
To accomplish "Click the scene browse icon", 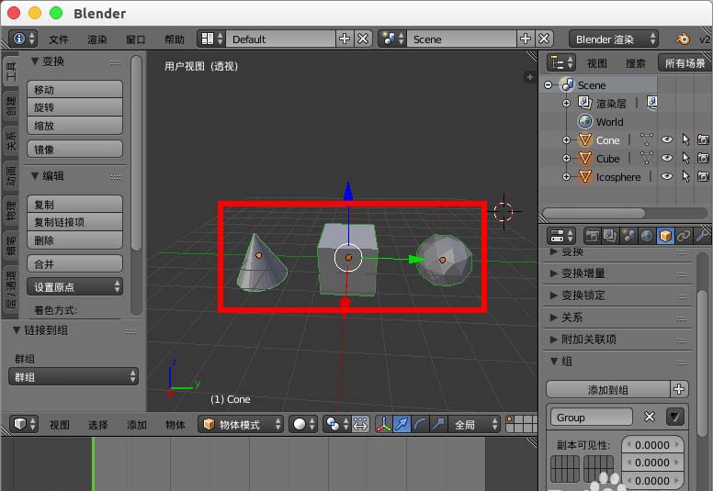I will click(392, 39).
